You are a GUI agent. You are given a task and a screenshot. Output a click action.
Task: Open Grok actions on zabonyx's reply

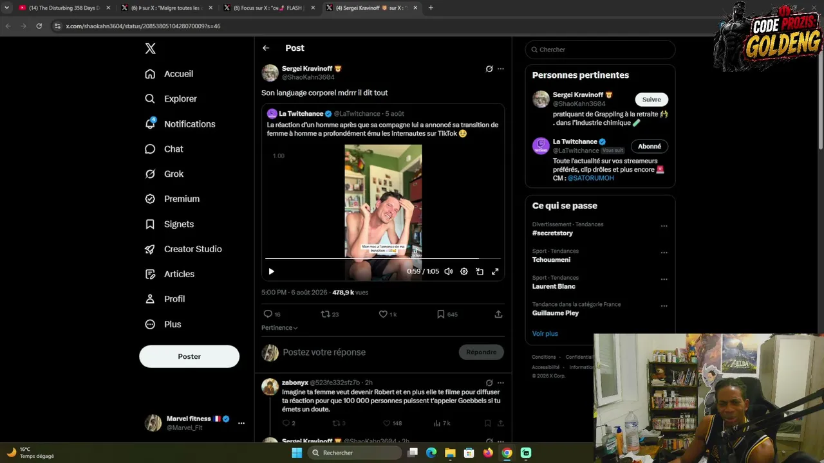tap(489, 383)
